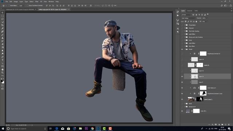The image size is (233, 131).
Task: Delete layer with trash icon
Action: pos(229,124)
